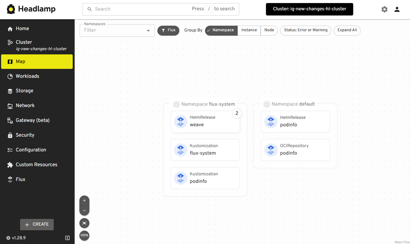
Task: Group by Instance option
Action: pyautogui.click(x=249, y=30)
